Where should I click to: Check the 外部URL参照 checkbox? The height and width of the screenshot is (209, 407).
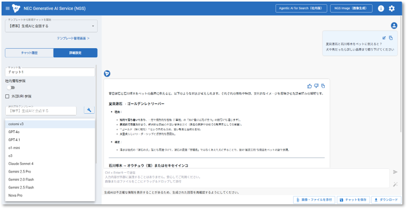[x=7, y=96]
